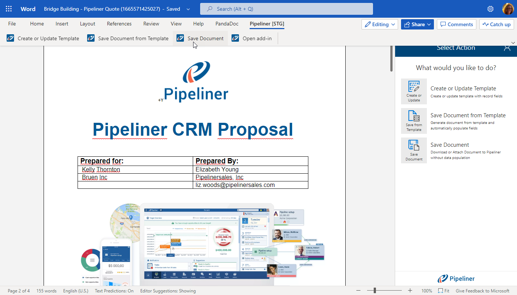
Task: Open the References tab
Action: [119, 24]
